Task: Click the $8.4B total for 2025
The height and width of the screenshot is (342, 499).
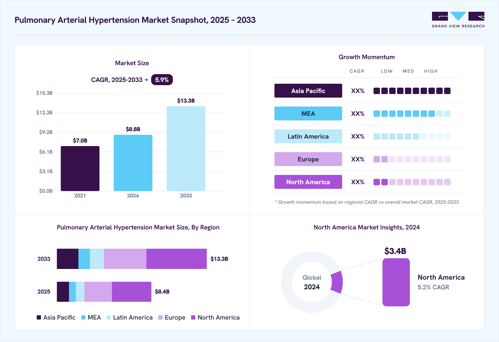Action: coord(162,292)
